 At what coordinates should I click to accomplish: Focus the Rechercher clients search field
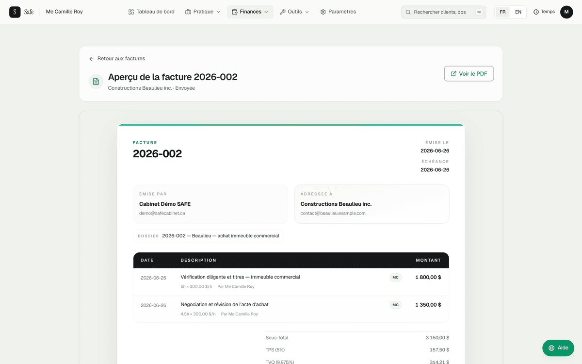click(x=444, y=12)
